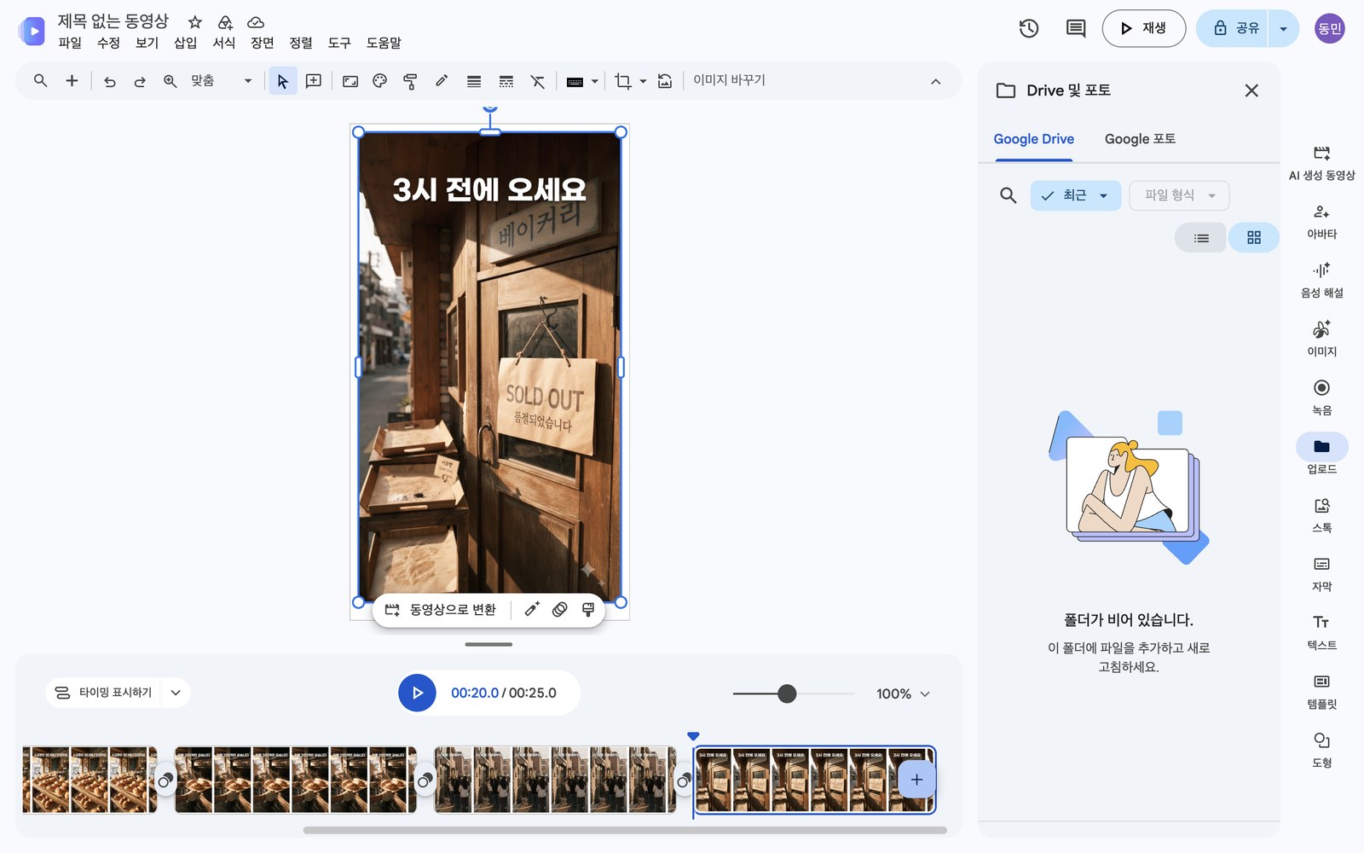The image size is (1364, 853).
Task: Insert a comment from the toolbar
Action: pos(314,81)
